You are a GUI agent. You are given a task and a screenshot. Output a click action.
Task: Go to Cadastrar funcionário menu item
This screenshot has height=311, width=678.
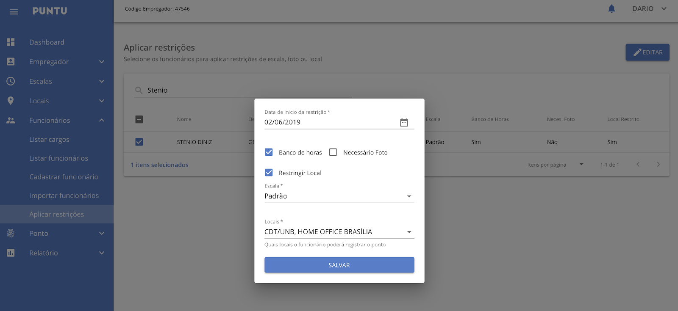64,177
